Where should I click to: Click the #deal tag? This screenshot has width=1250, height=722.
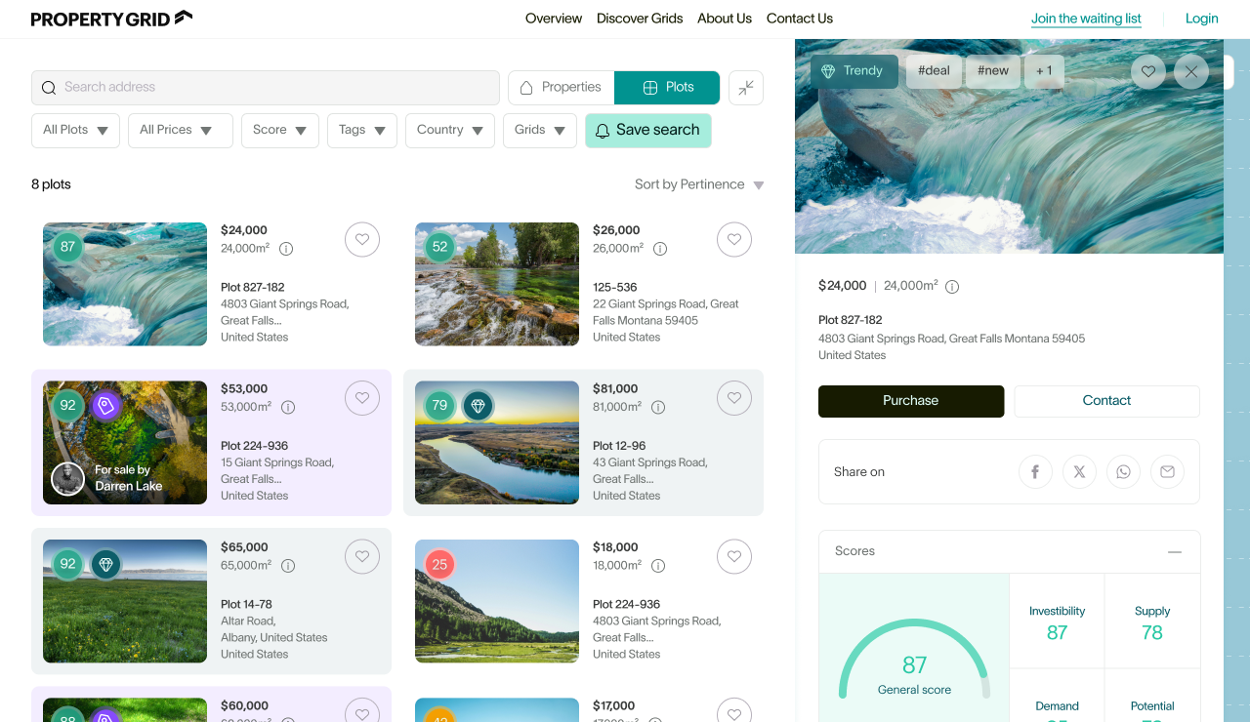[934, 71]
